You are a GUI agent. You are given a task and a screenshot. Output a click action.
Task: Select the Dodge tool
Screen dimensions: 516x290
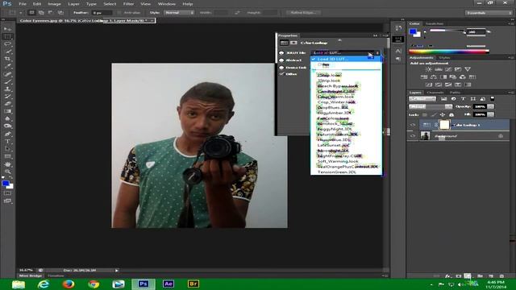pyautogui.click(x=7, y=126)
